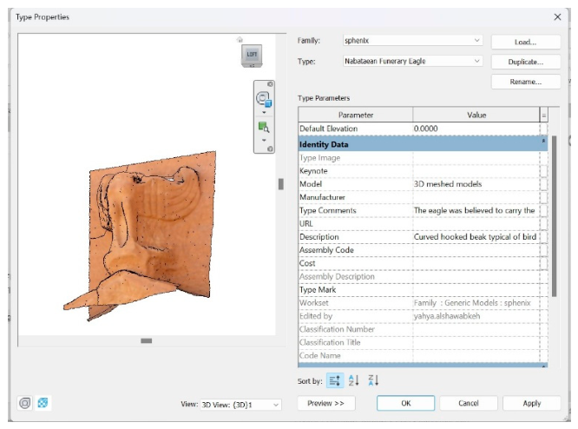Sort parameters by group order icon
Screen dimensions: 578x429
[335, 380]
